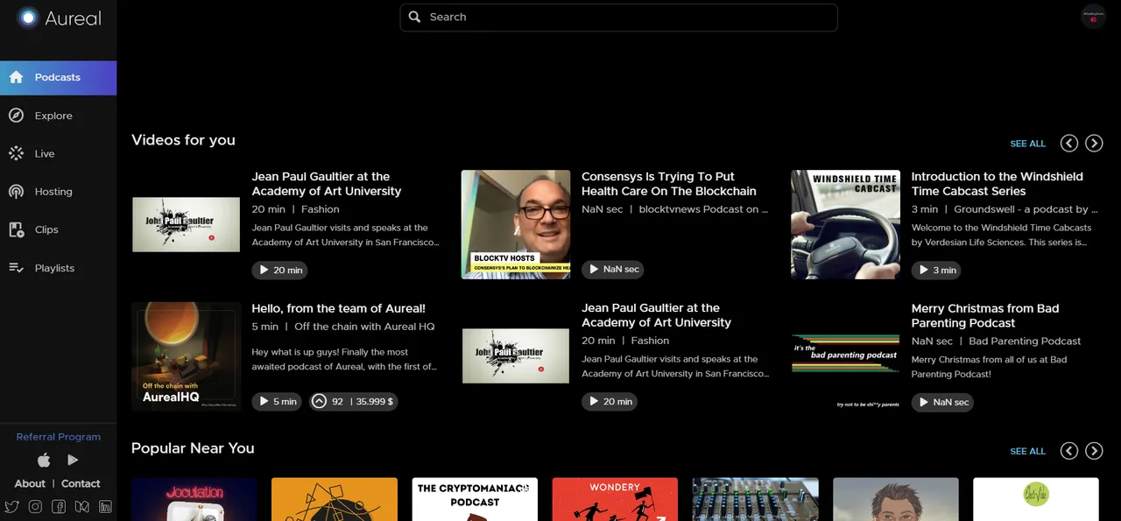Open the user profile avatar
1121x521 pixels.
tap(1093, 17)
